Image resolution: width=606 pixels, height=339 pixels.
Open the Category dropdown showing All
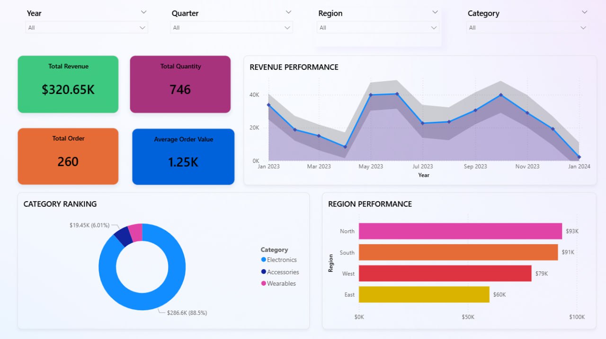527,28
